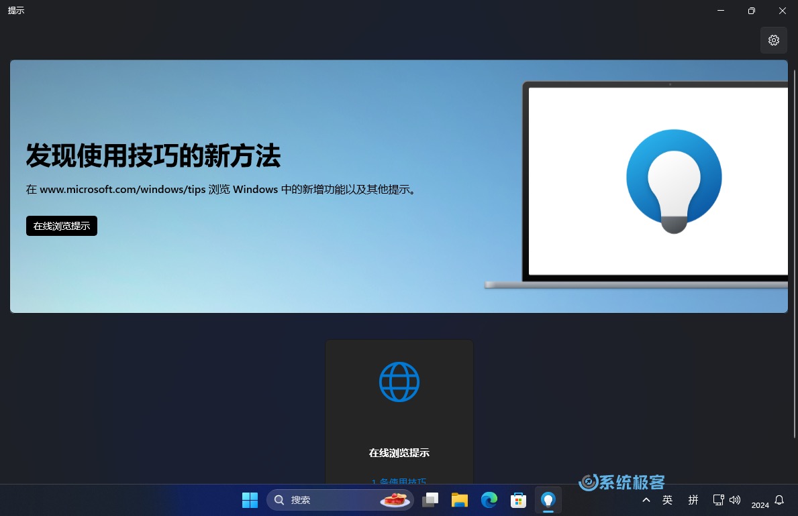Open the network icon in the system tray

click(x=718, y=500)
